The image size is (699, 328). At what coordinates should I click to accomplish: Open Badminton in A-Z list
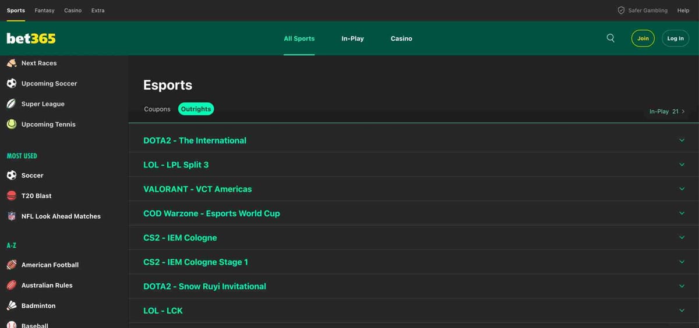point(38,305)
